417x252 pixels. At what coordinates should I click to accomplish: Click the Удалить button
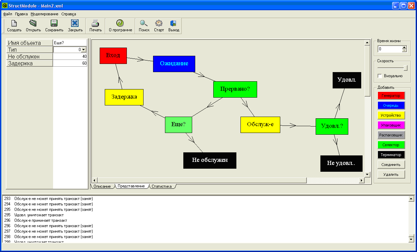point(391,174)
